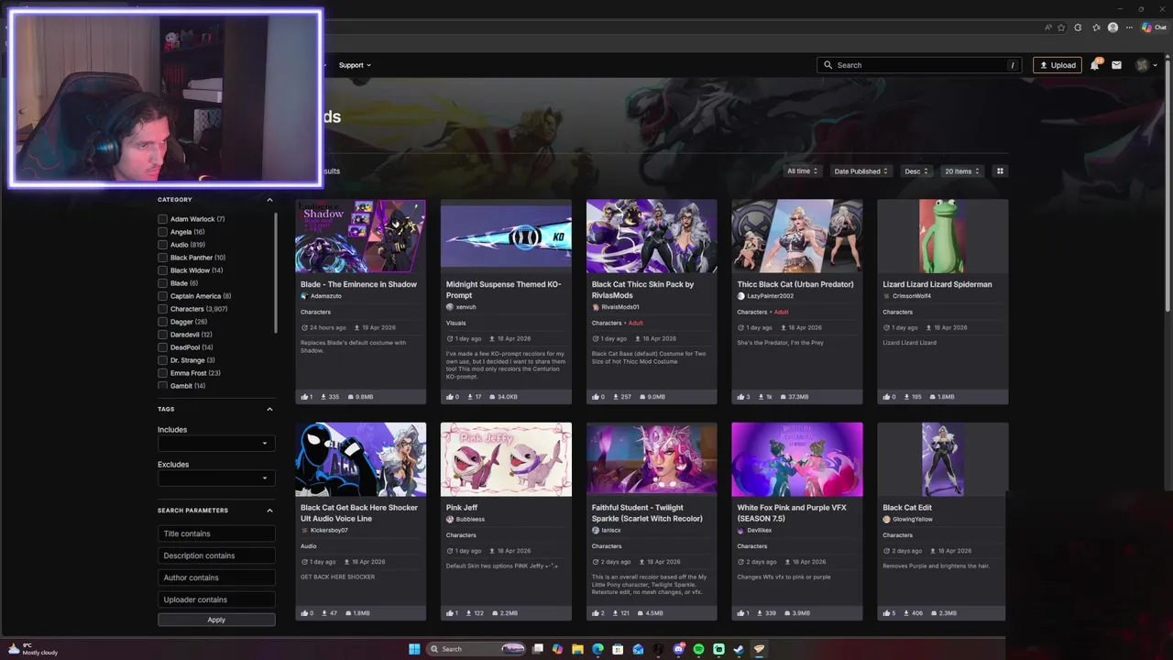Click the Author contains field
Image resolution: width=1173 pixels, height=660 pixels.
(216, 577)
